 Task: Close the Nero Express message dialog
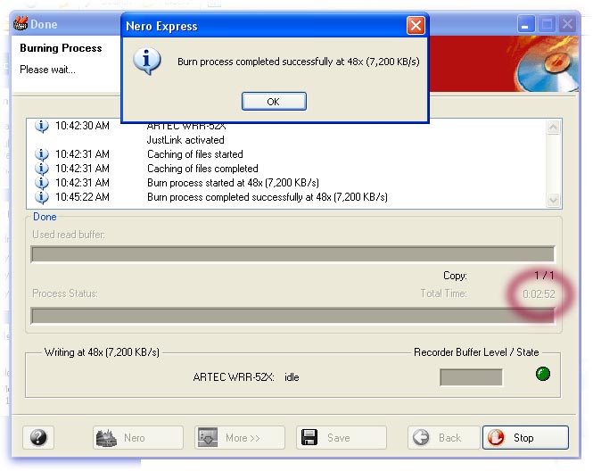point(416,26)
